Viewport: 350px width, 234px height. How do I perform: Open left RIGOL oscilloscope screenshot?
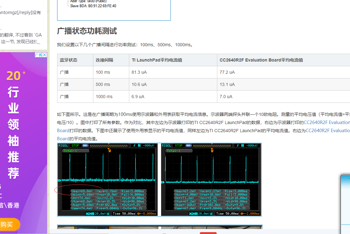click(108, 180)
